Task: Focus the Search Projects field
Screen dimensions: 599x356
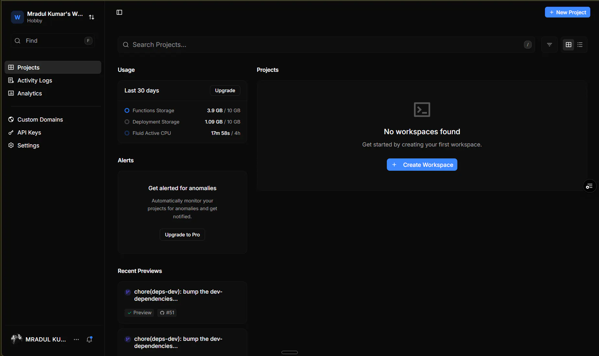Action: pos(326,45)
